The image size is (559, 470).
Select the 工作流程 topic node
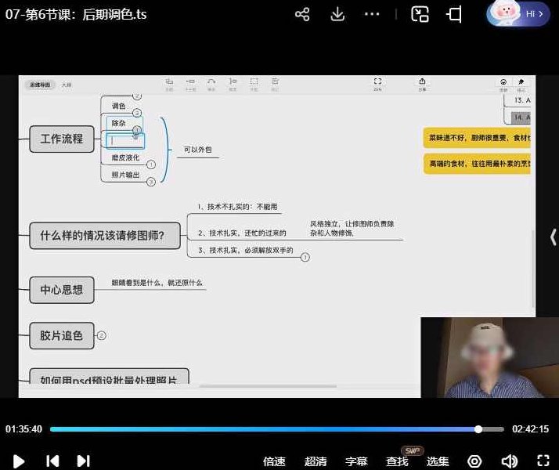[x=62, y=139]
